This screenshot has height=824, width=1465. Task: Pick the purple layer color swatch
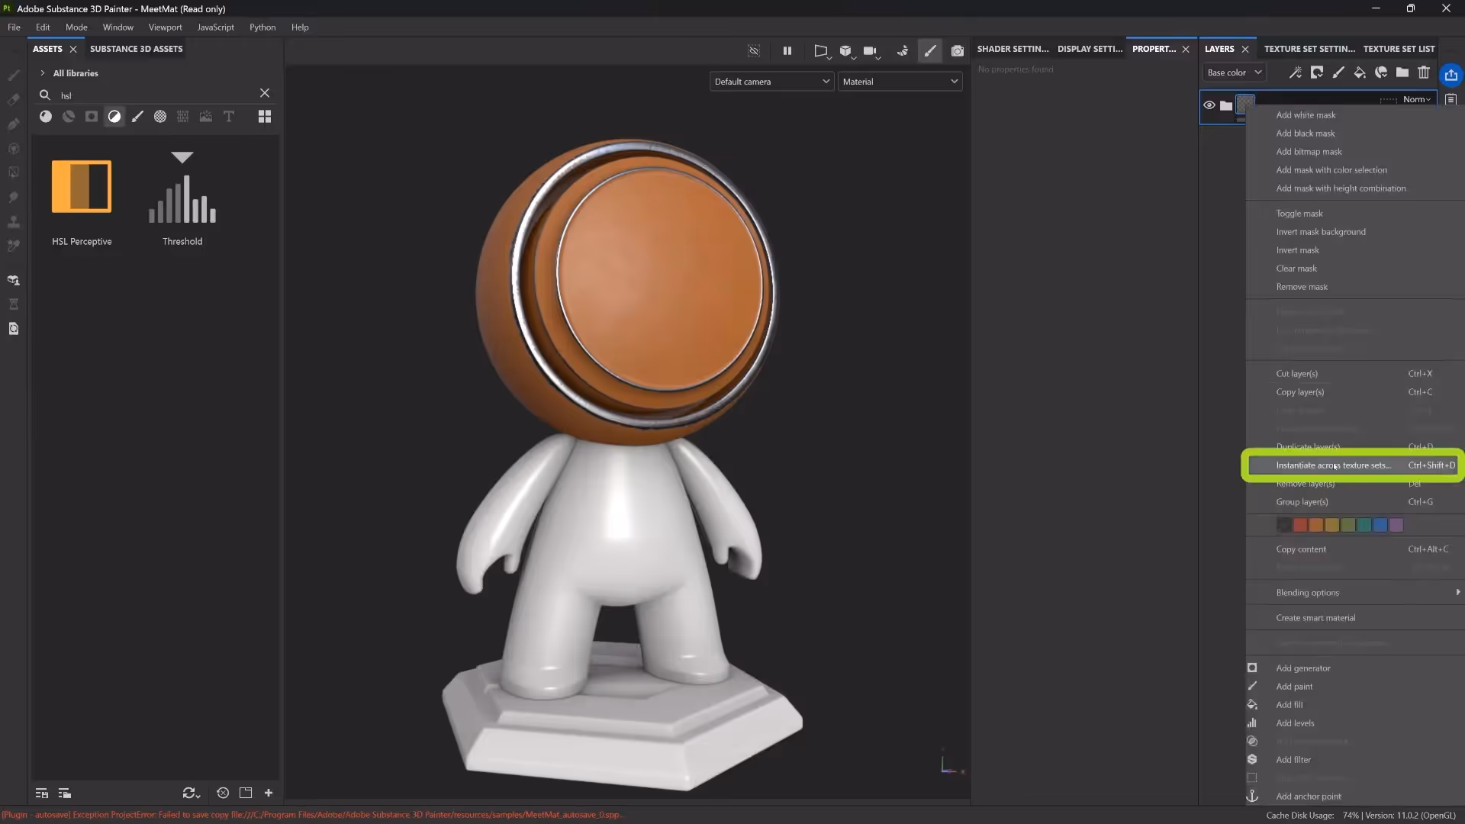tap(1396, 525)
